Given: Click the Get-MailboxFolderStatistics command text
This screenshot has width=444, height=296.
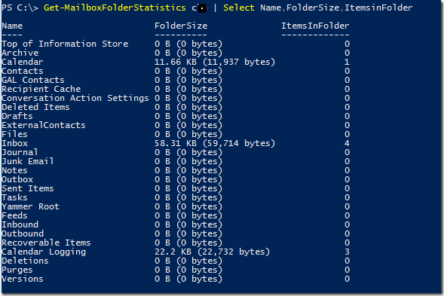Looking at the screenshot, I should [x=115, y=8].
